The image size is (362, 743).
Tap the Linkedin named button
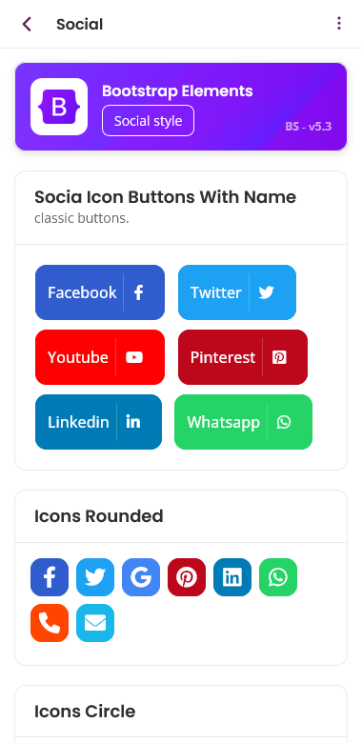tap(98, 422)
